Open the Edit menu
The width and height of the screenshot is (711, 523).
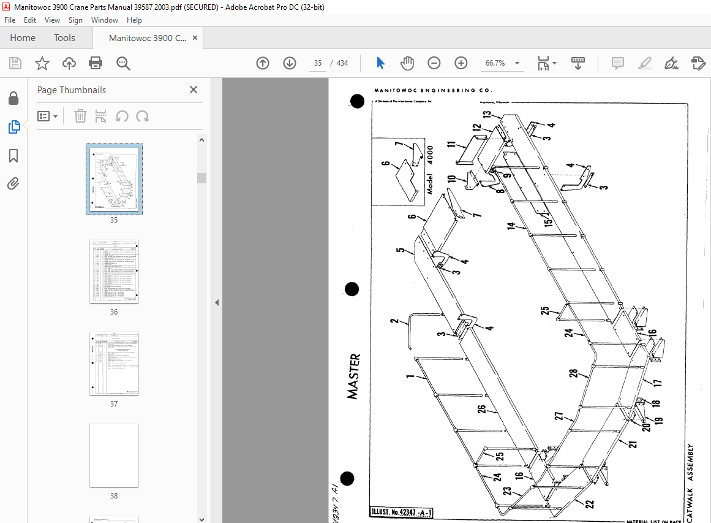(x=30, y=20)
